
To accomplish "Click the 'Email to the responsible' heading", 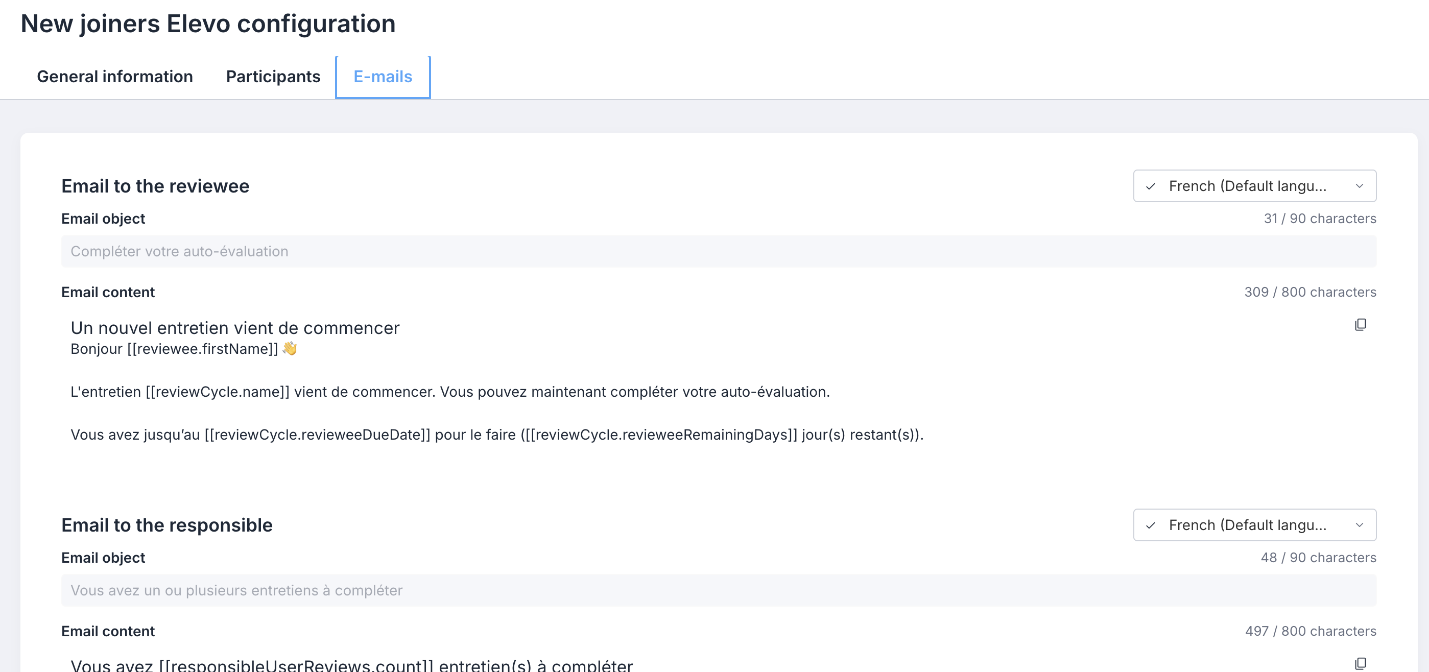I will [167, 524].
